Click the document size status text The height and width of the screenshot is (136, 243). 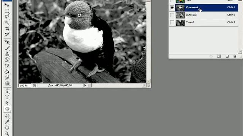point(60,85)
